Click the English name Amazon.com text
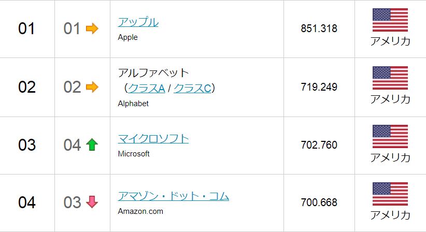The width and height of the screenshot is (426, 232). tap(140, 211)
